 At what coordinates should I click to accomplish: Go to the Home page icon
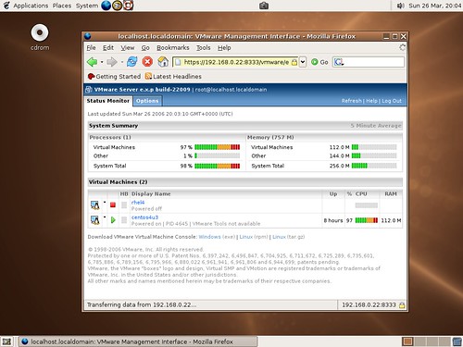click(163, 62)
